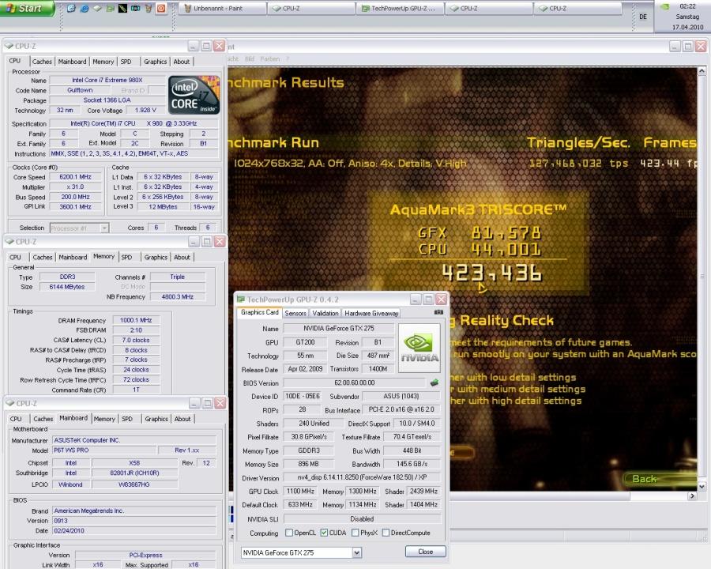Click the Bandwidth value 145.6 GB/s
Image resolution: width=711 pixels, height=569 pixels.
[x=412, y=464]
